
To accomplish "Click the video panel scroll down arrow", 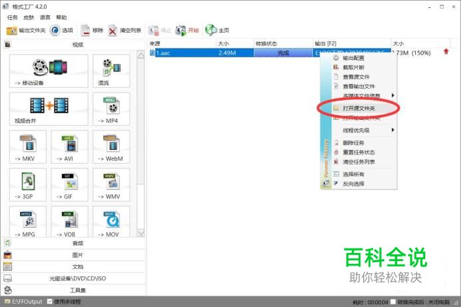I will (x=141, y=232).
